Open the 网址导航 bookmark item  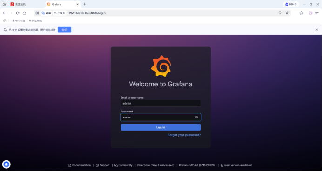click(35, 20)
